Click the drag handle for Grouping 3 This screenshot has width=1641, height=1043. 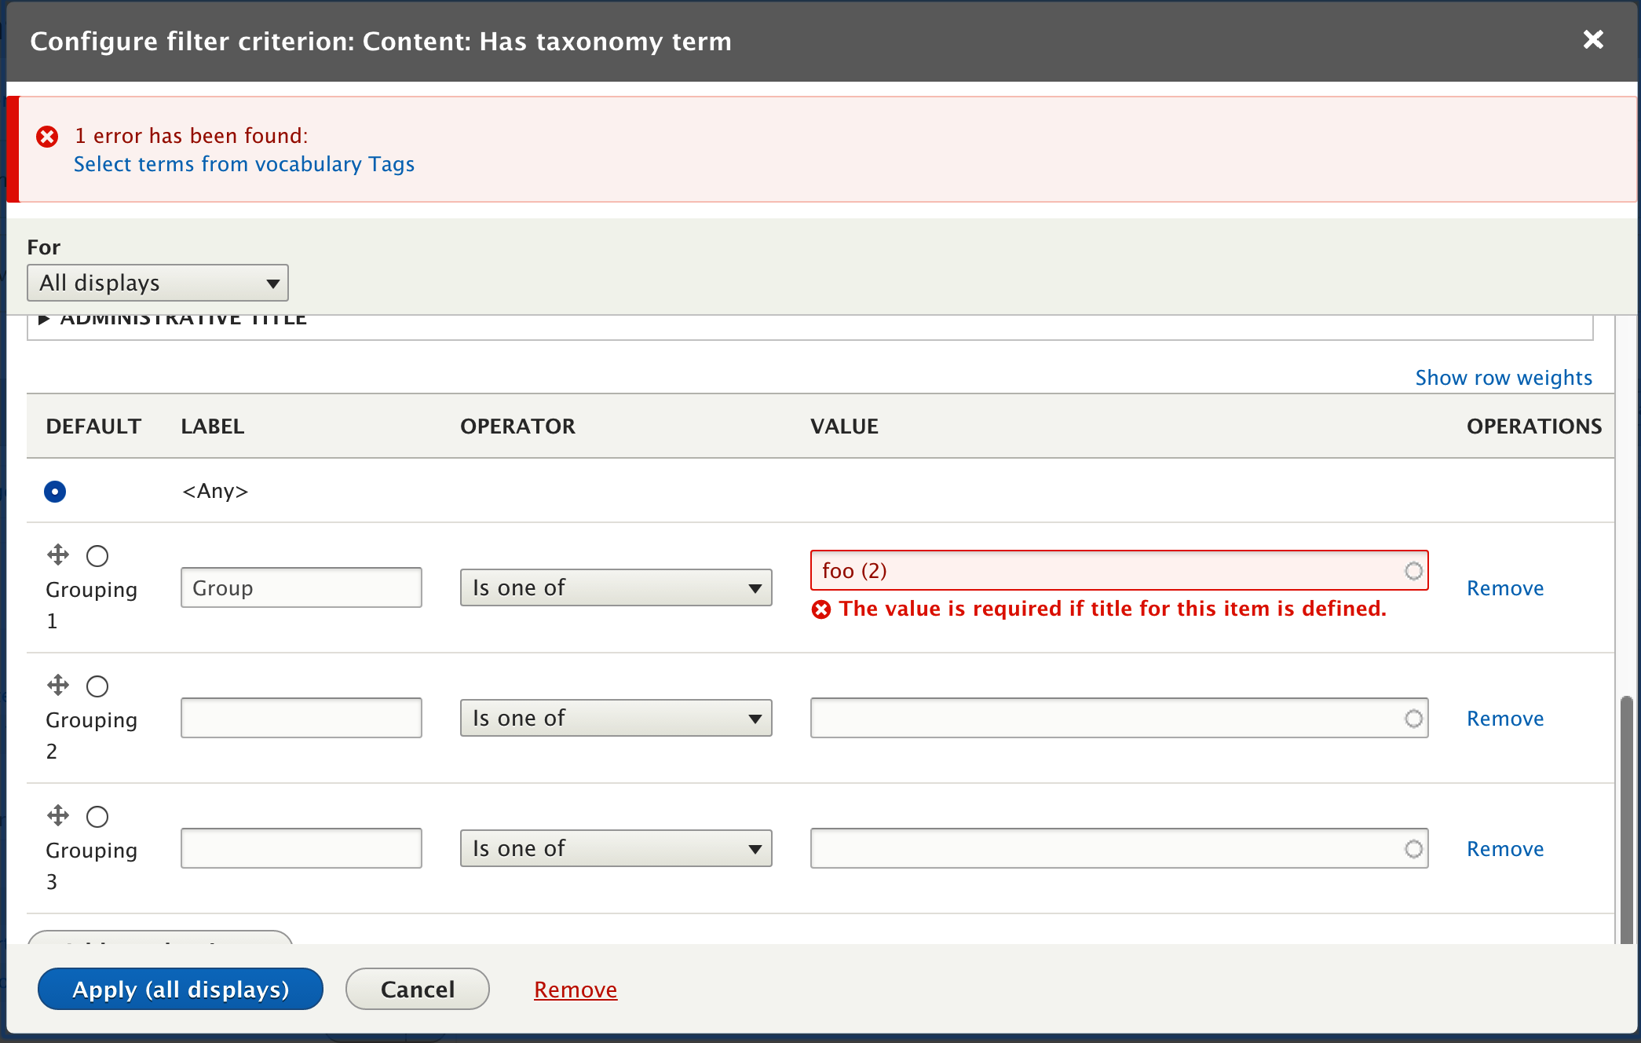[57, 815]
